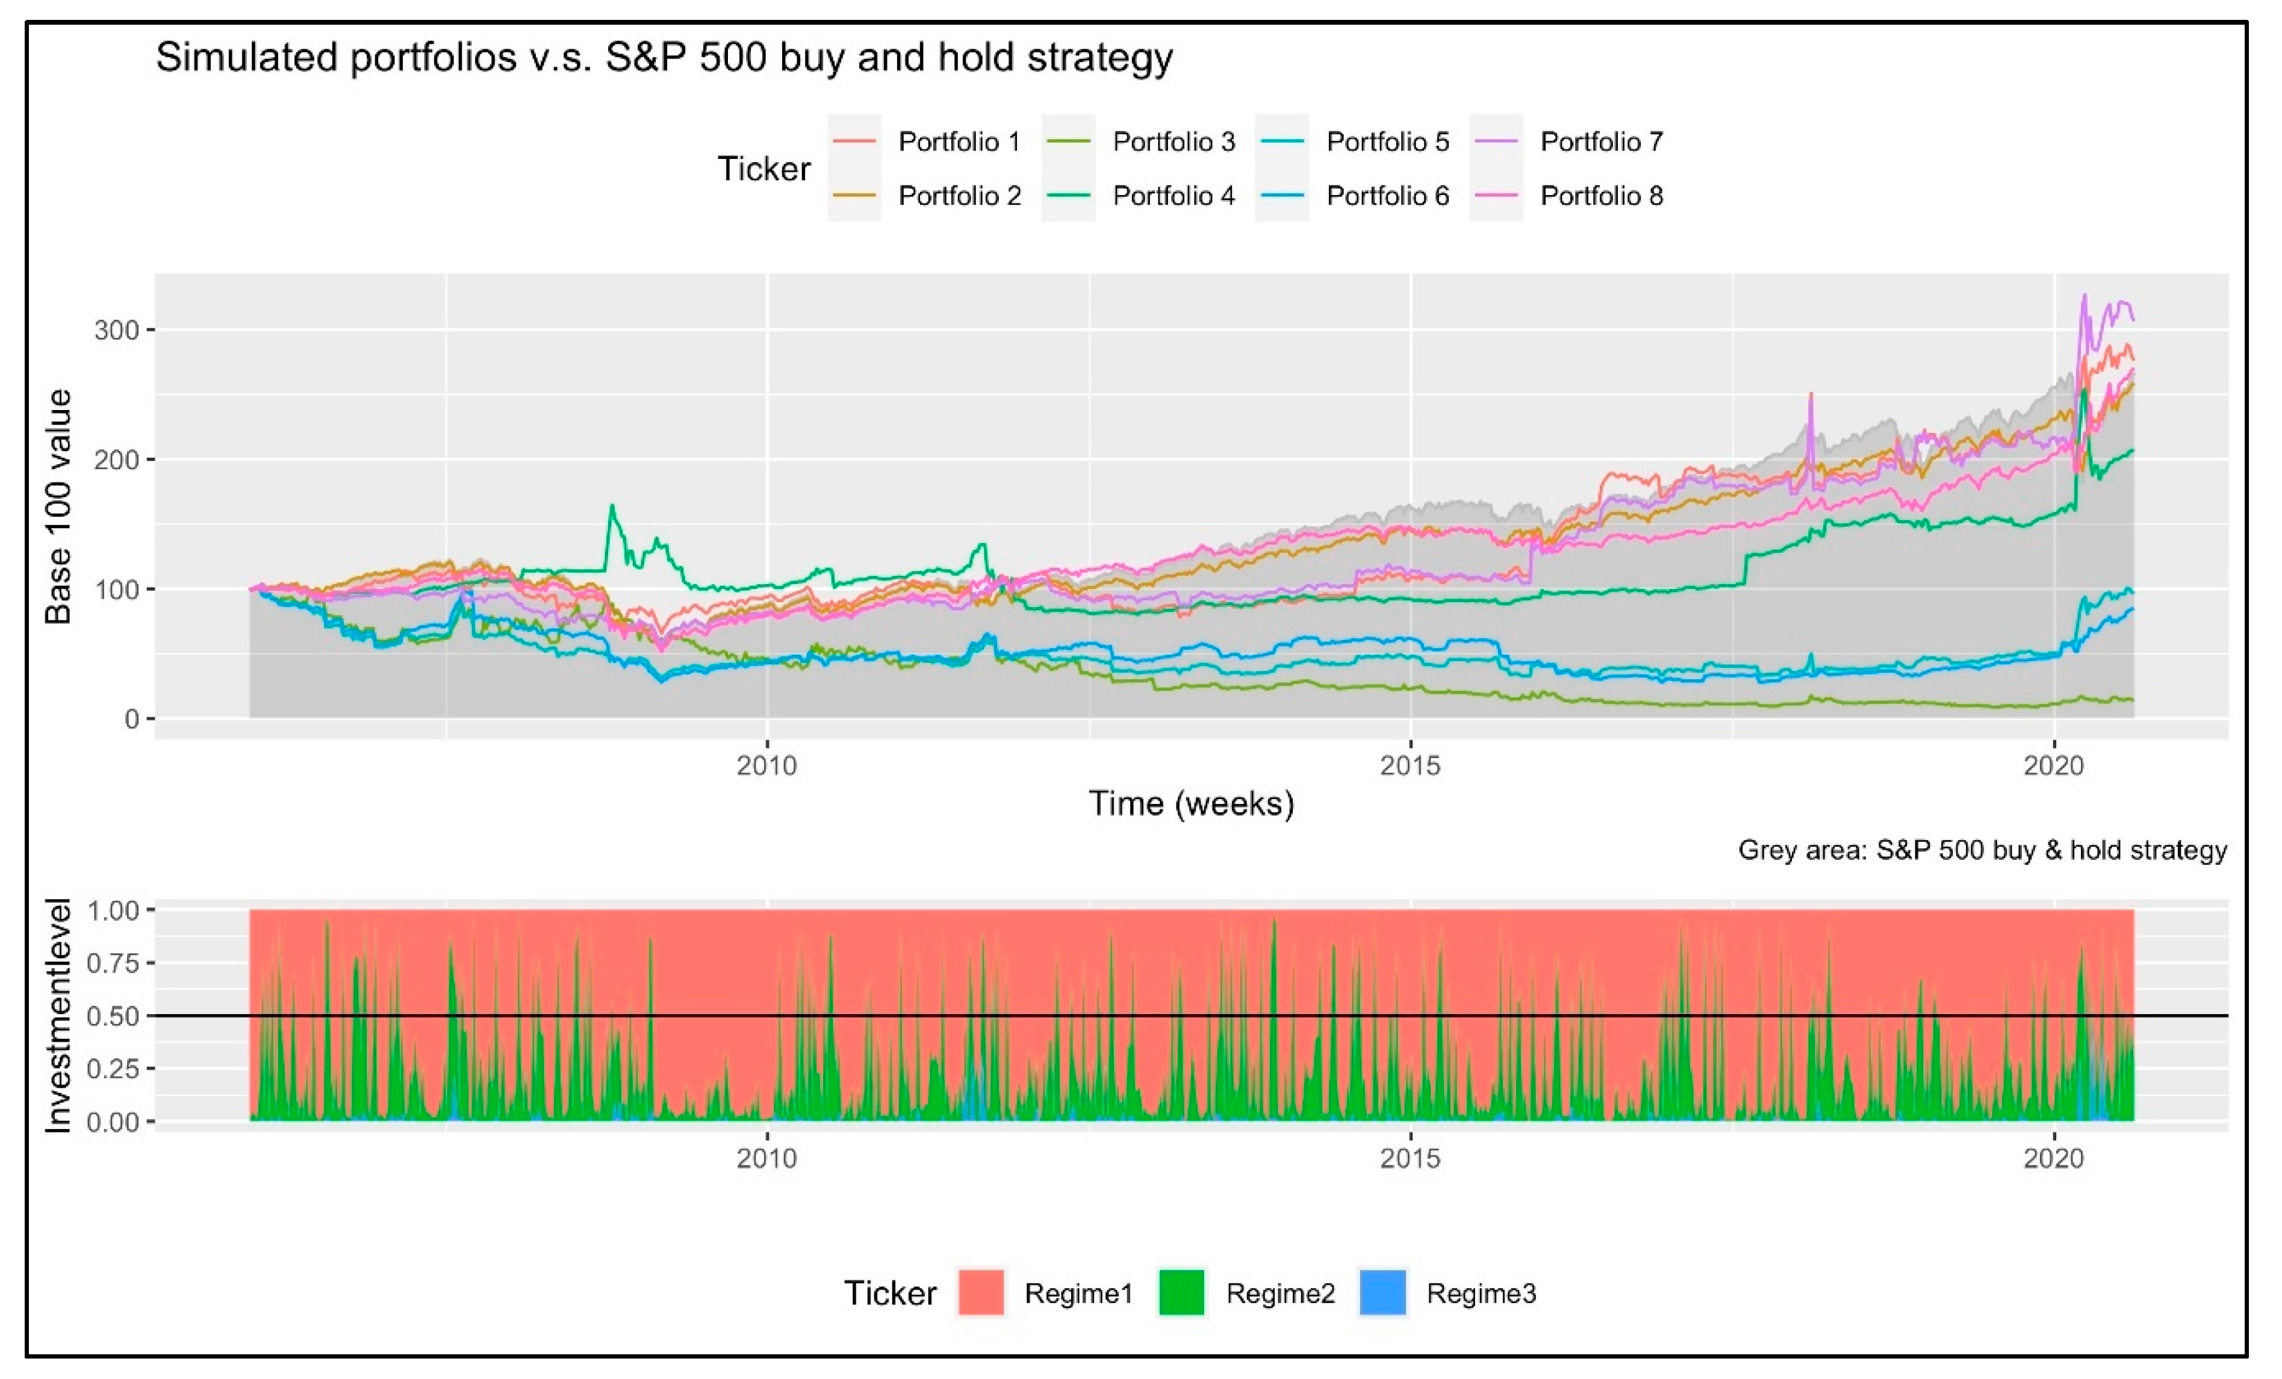This screenshot has height=1379, width=2282.
Task: Click the Portfolio 1 legend line key
Action: [854, 142]
